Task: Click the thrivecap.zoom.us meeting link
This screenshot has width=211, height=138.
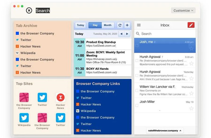Action: click(x=102, y=59)
